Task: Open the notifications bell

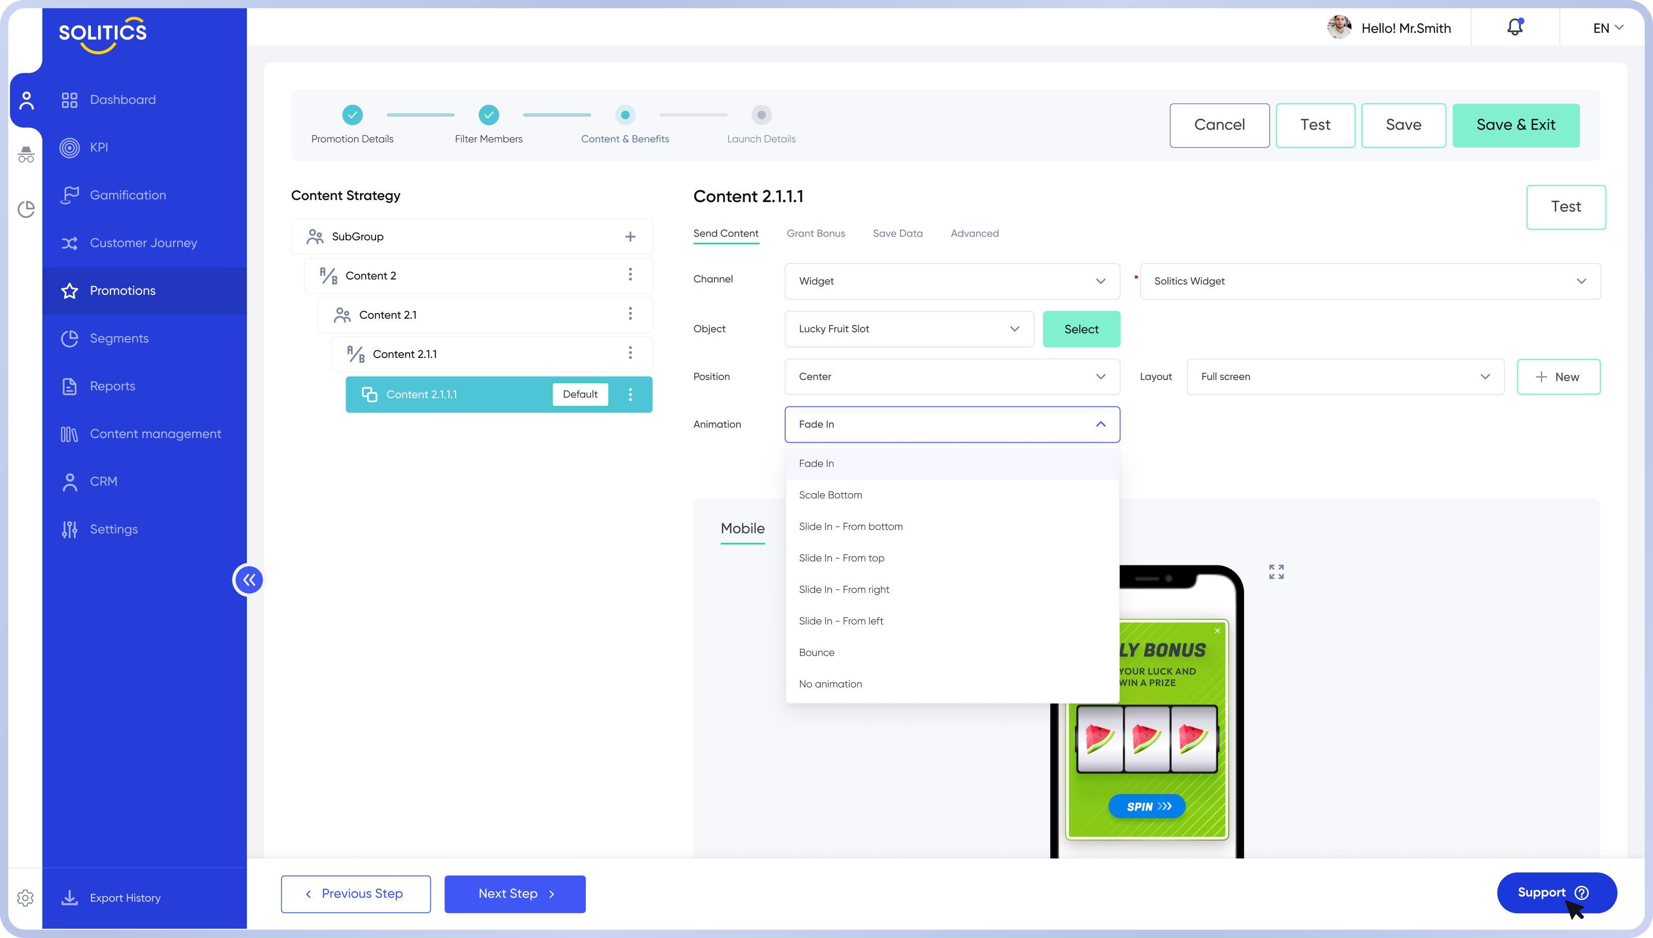Action: (x=1515, y=27)
